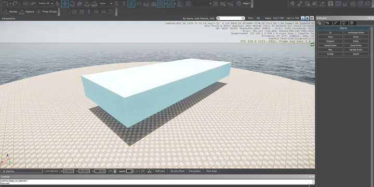The width and height of the screenshot is (374, 187).
Task: Open the Redo history dropdown arrow
Action: [x=20, y=4]
